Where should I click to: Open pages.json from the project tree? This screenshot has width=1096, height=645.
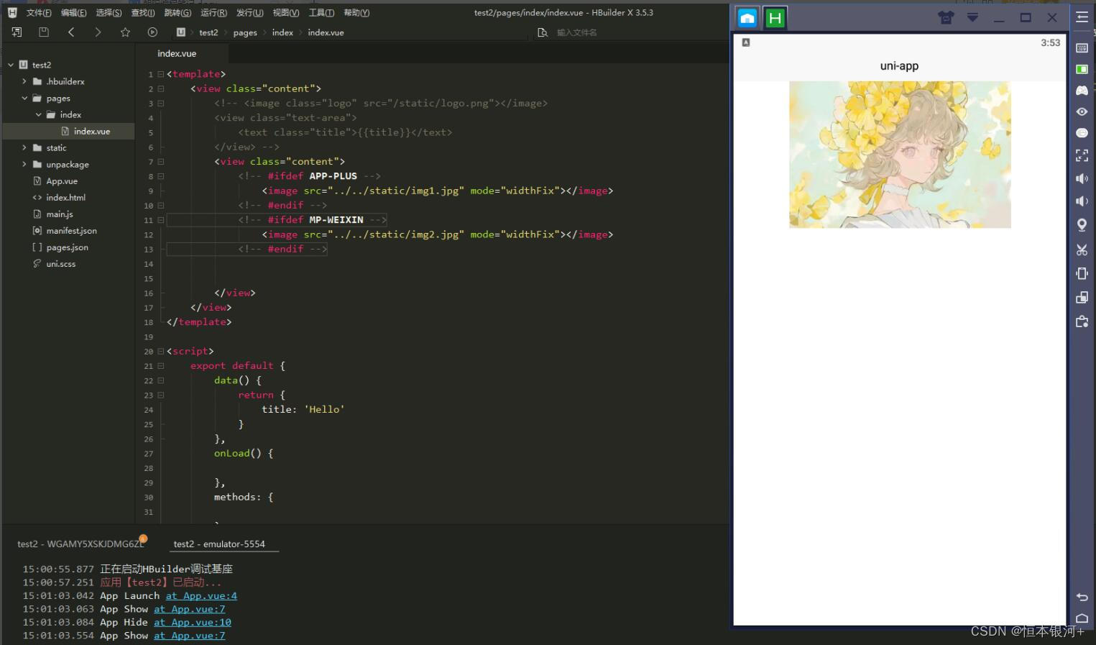point(69,247)
